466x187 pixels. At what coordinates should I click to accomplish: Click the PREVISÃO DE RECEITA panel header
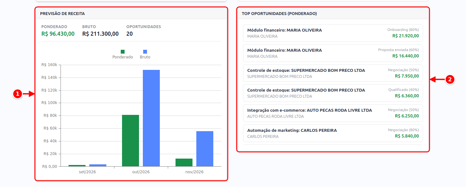pos(131,14)
